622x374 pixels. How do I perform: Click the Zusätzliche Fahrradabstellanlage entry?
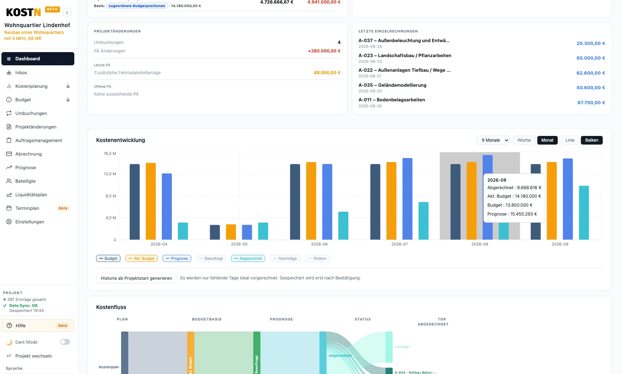[x=217, y=73]
